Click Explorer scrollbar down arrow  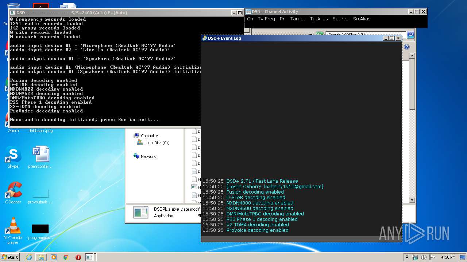coord(412,200)
